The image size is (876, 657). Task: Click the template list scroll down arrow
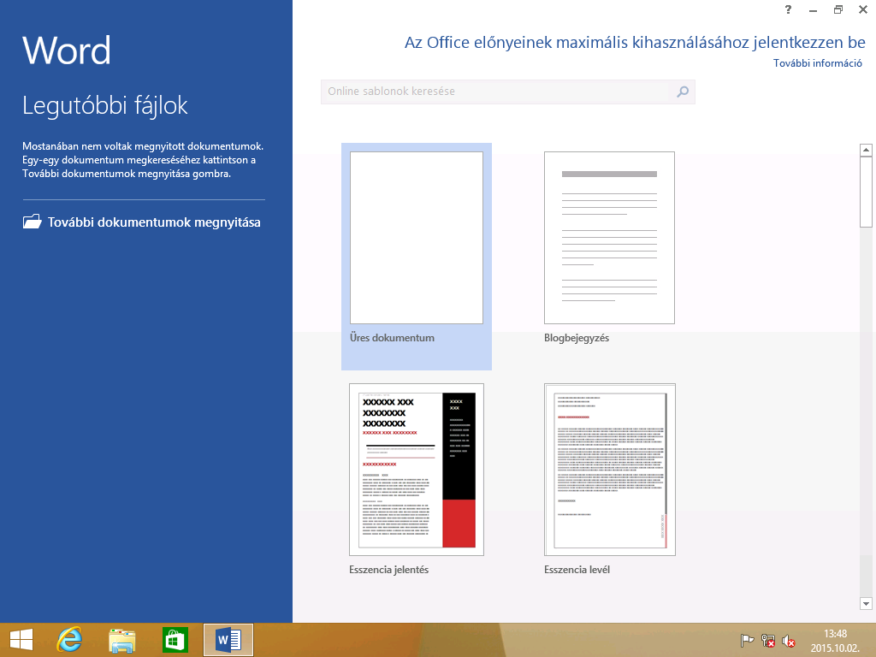tap(866, 603)
